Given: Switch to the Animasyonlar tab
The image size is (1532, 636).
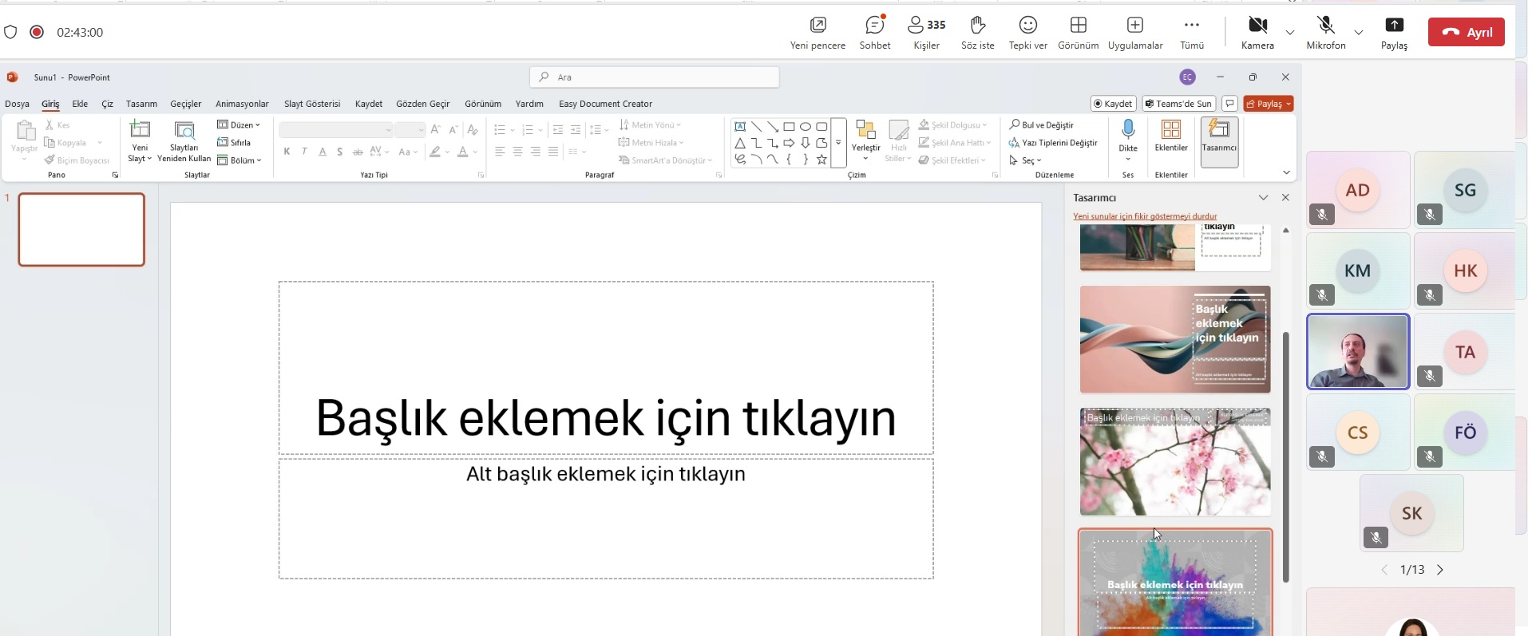Looking at the screenshot, I should pos(242,104).
